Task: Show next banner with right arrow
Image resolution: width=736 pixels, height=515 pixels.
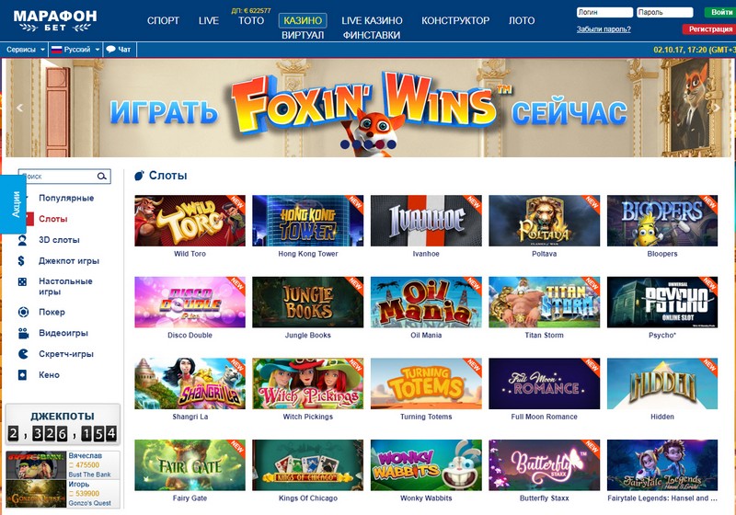Action: [718, 108]
